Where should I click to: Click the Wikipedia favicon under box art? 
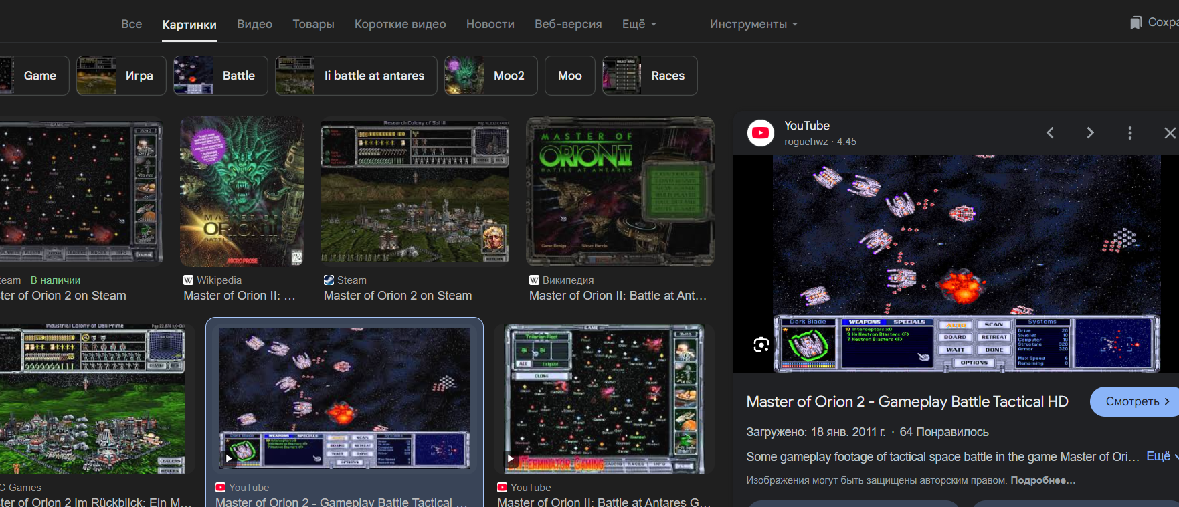point(189,280)
